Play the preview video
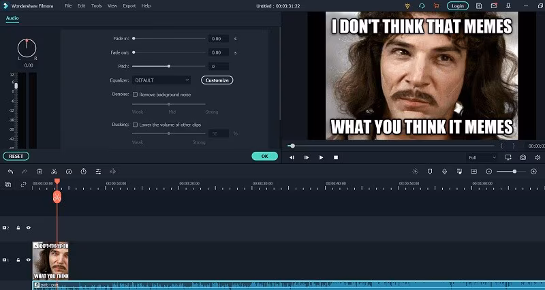The width and height of the screenshot is (545, 290). pyautogui.click(x=321, y=157)
